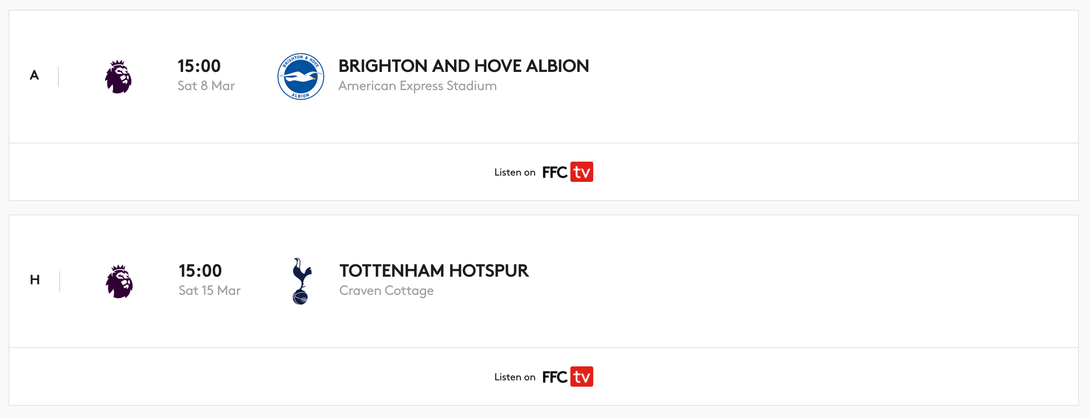The height and width of the screenshot is (418, 1090).
Task: Click the 15:00 kickoff time on Sat 8 Mar
Action: (x=199, y=66)
